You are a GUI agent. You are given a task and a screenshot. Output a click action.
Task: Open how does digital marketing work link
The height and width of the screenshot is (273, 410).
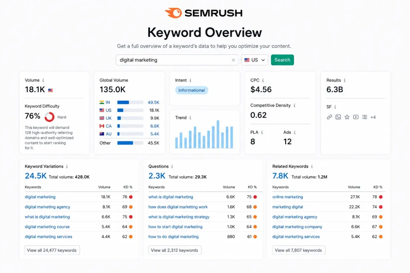click(178, 207)
